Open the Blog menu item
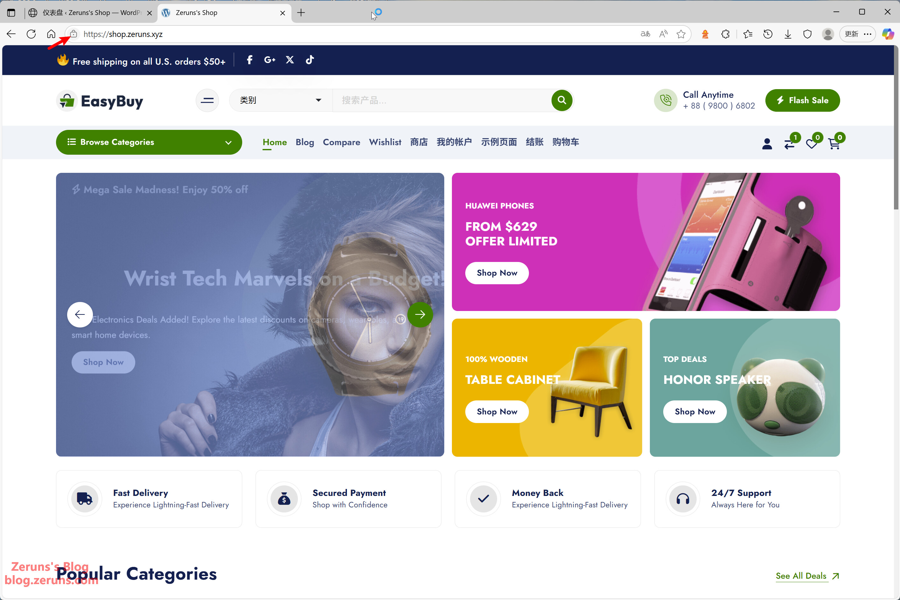 305,142
